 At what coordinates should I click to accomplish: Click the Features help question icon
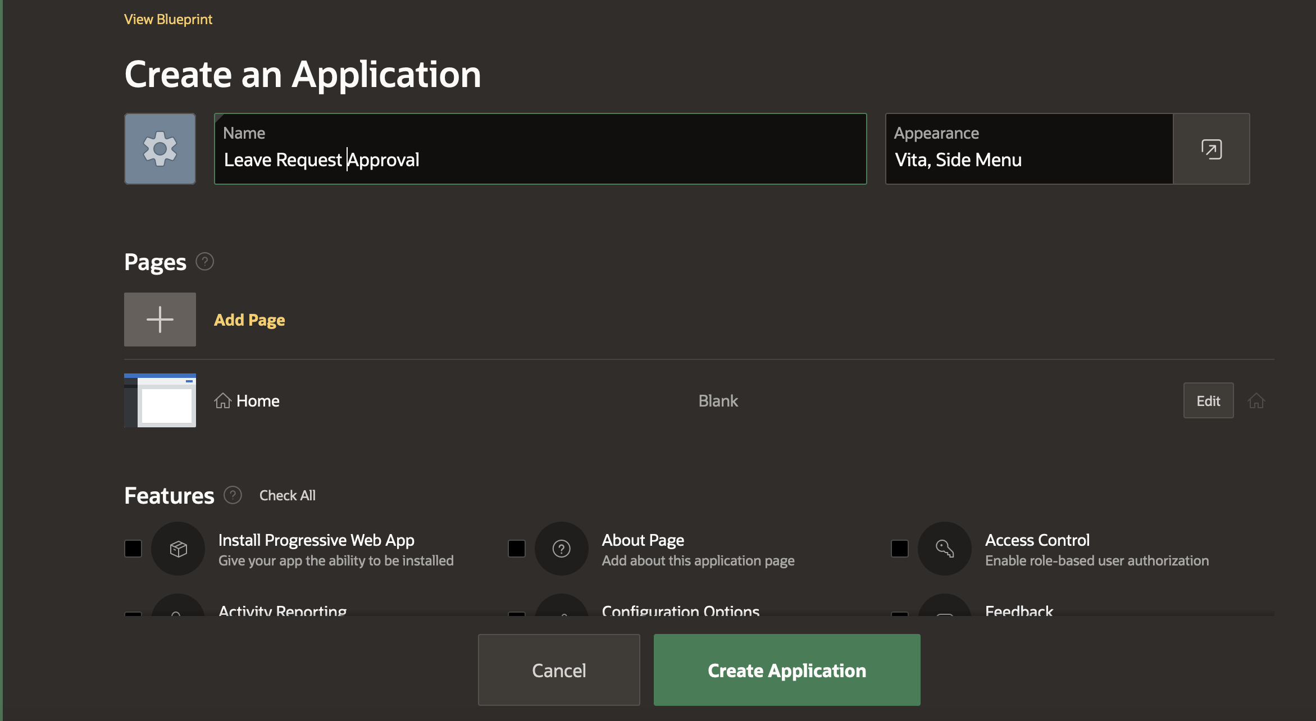(x=233, y=495)
